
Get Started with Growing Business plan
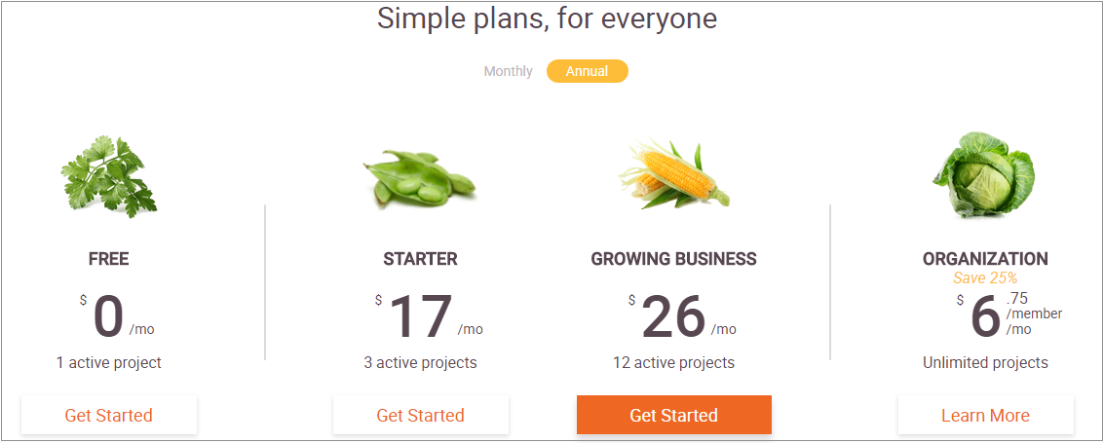tap(674, 415)
